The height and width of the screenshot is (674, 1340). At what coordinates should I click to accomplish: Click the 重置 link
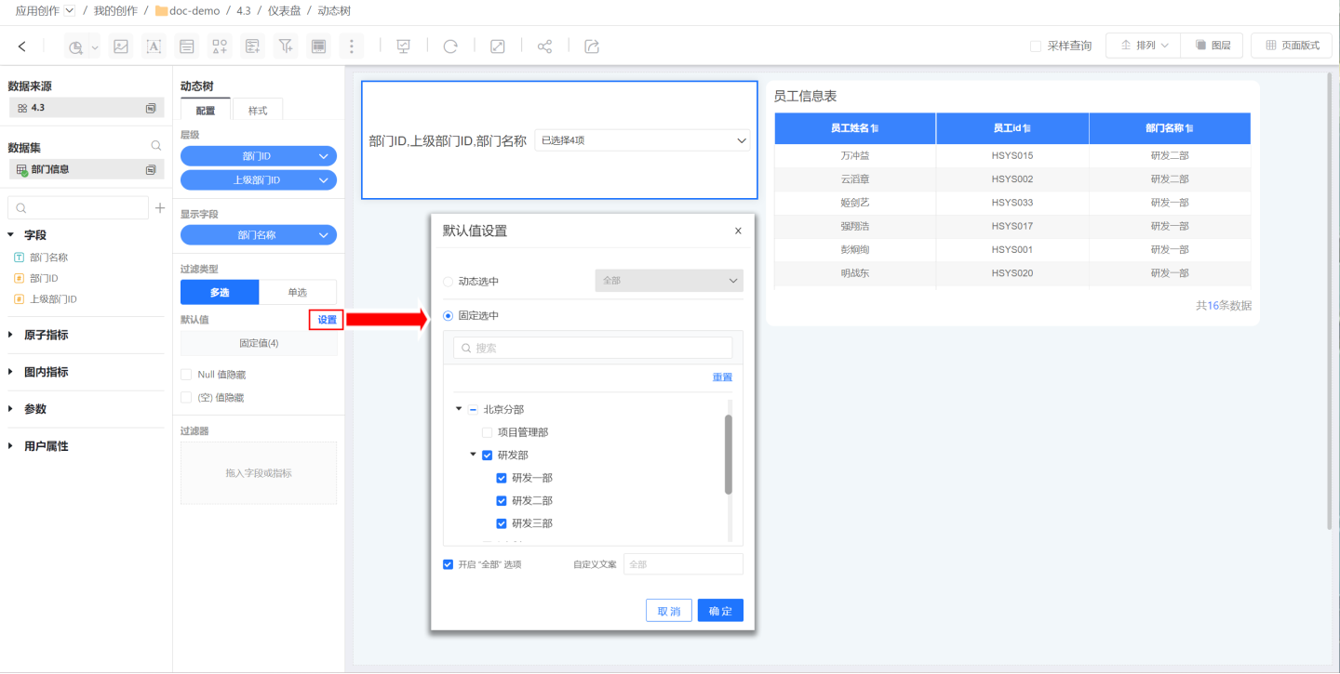tap(722, 377)
